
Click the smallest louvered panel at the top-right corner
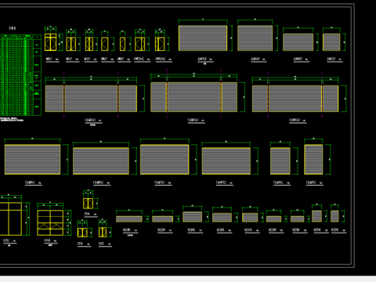[331, 42]
